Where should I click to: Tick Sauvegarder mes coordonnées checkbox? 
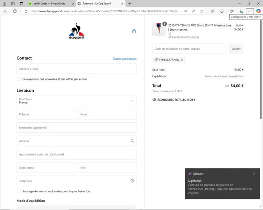(19, 191)
